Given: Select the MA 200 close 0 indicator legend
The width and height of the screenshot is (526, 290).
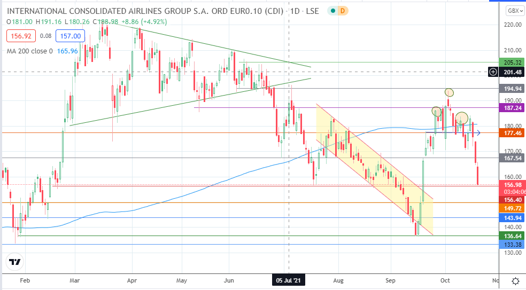Looking at the screenshot, I should pyautogui.click(x=30, y=51).
